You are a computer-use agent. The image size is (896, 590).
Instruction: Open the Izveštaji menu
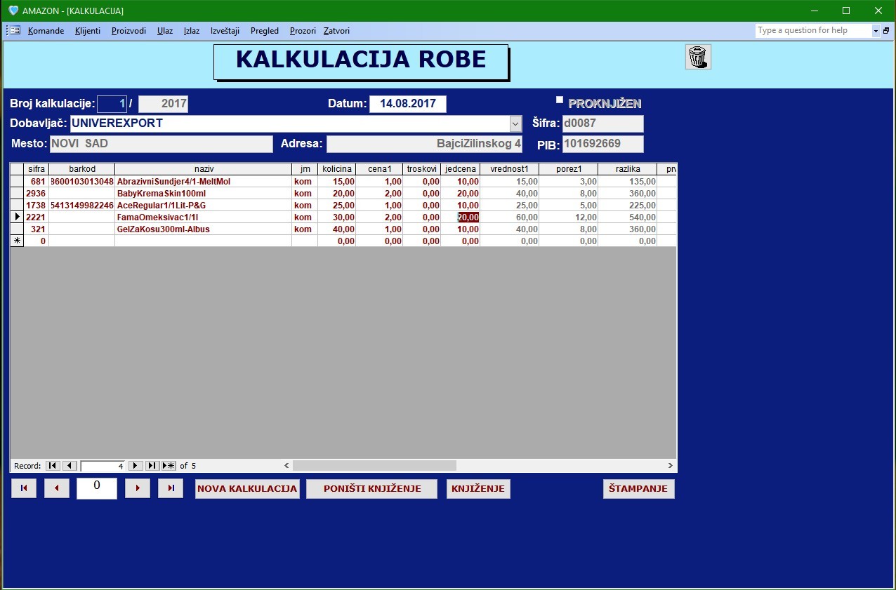tap(225, 31)
